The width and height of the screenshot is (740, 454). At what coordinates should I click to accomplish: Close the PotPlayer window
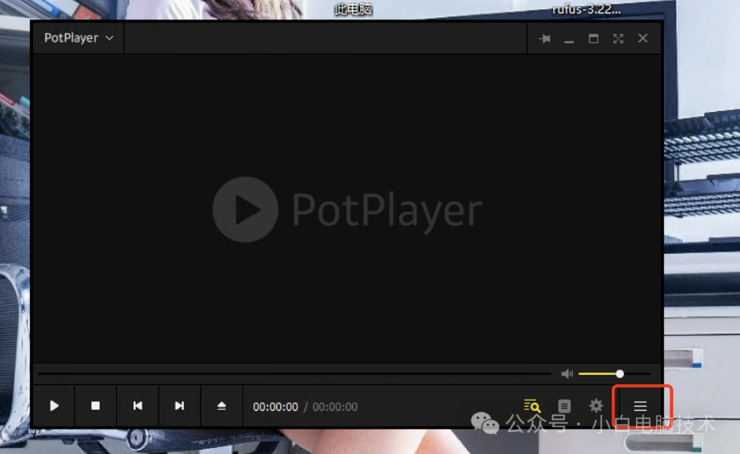[x=643, y=38]
